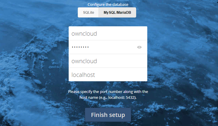Click the Finish setup button
Viewport: 218px width, 126px height.
click(108, 115)
